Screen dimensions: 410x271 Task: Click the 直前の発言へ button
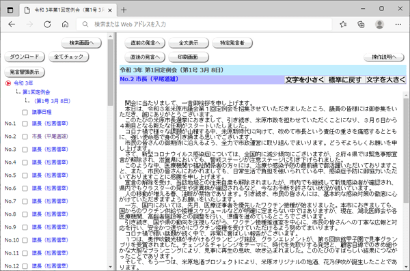145,43
